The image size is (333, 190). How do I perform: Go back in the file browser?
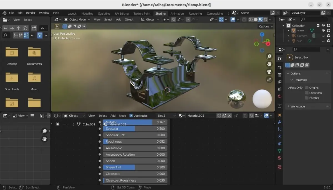[6, 28]
